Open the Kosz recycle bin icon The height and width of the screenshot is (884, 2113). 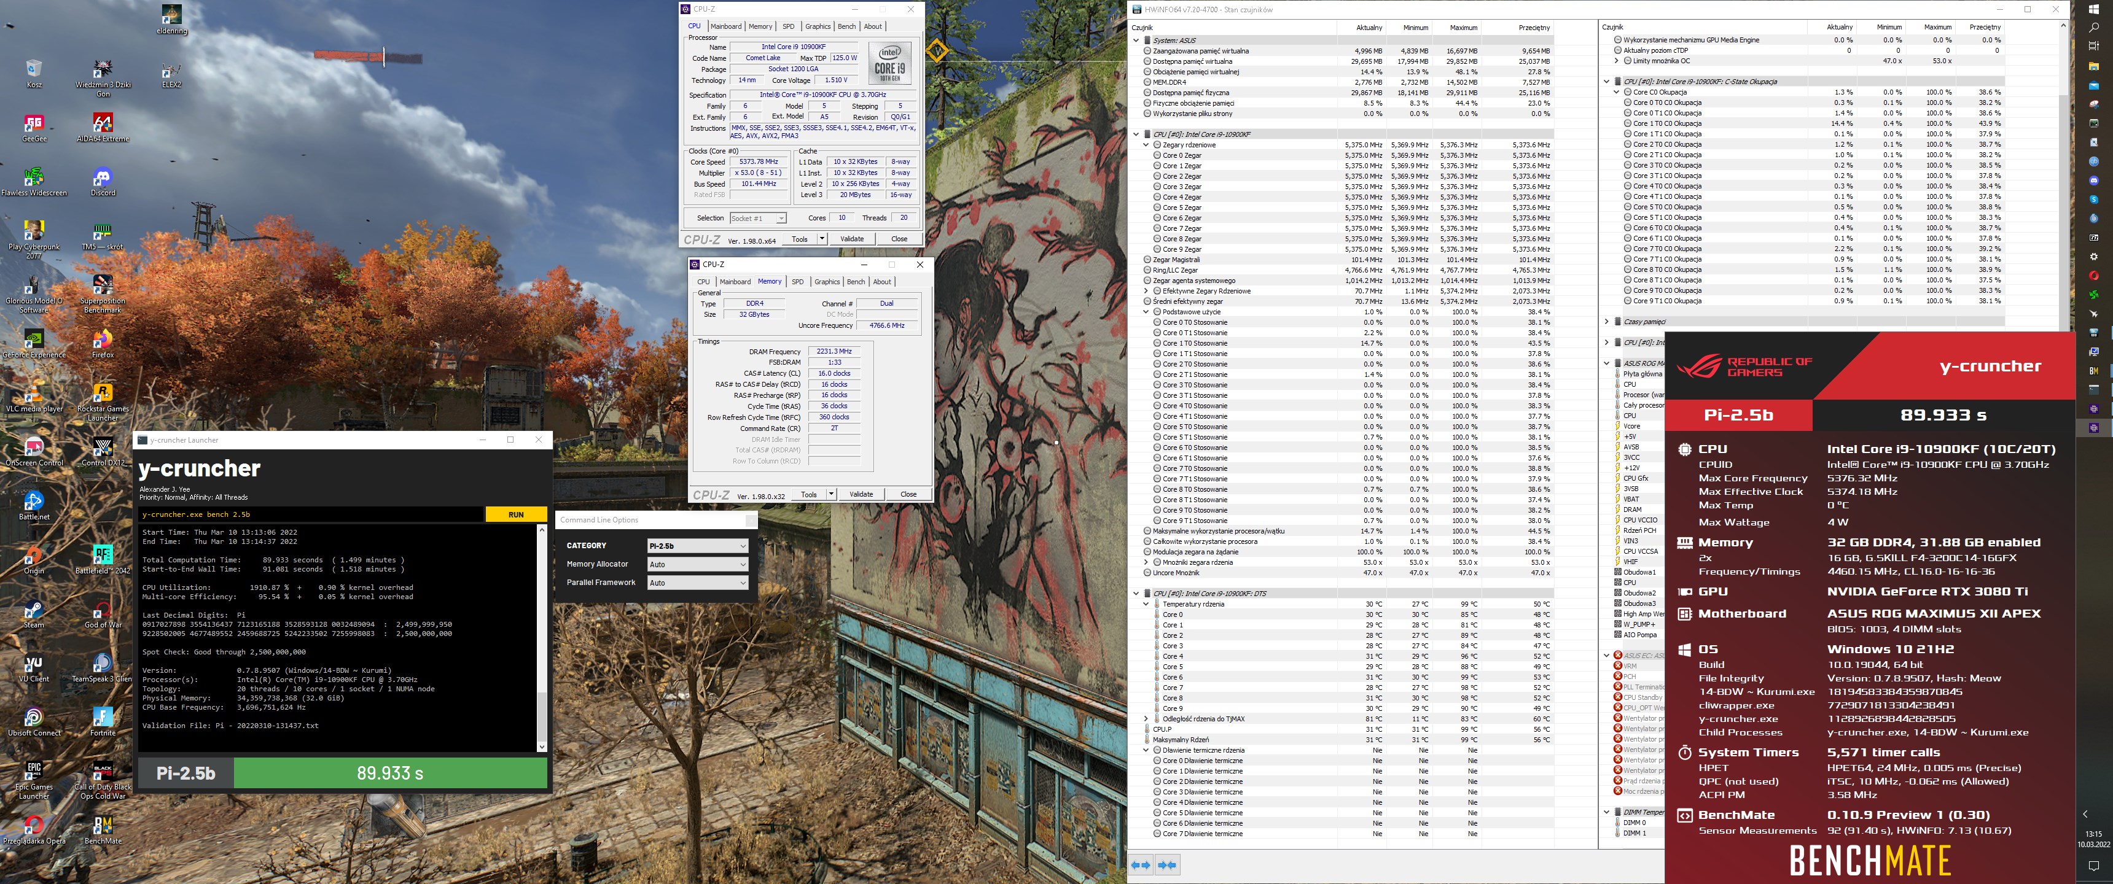(34, 73)
